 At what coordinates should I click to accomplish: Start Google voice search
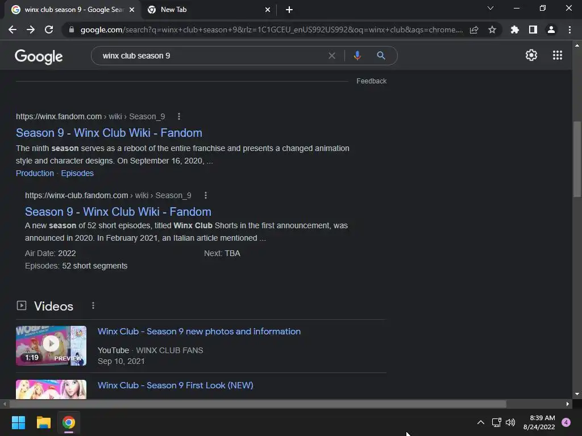tap(357, 56)
